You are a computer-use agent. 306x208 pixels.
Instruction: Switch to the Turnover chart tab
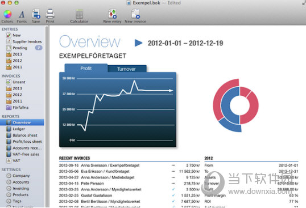pyautogui.click(x=126, y=69)
